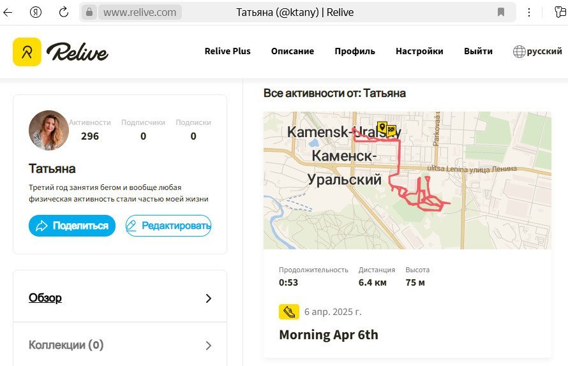The height and width of the screenshot is (366, 568).
Task: Open Татьяна's profile avatar photo
Action: (x=49, y=130)
